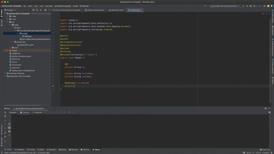Open Structure tool window on left edge
The image size is (274, 154).
2,129
